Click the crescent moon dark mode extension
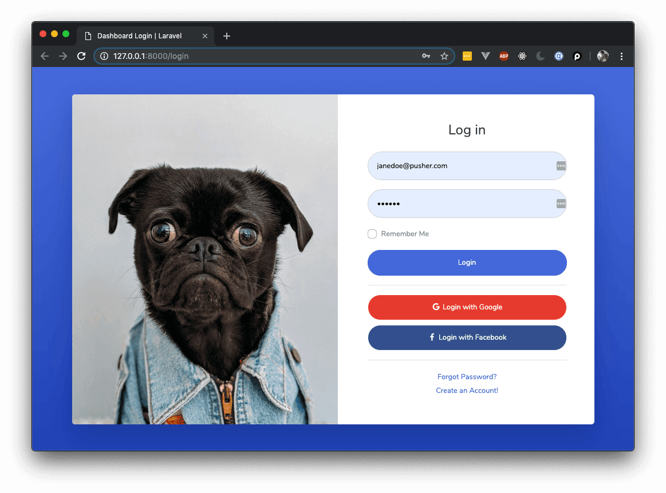 click(x=540, y=56)
